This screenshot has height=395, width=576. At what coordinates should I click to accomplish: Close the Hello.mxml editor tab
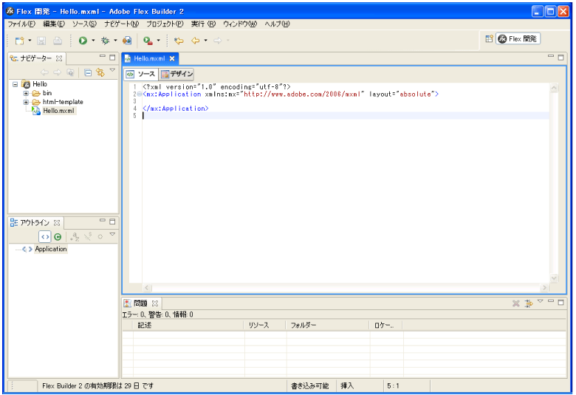coord(172,58)
